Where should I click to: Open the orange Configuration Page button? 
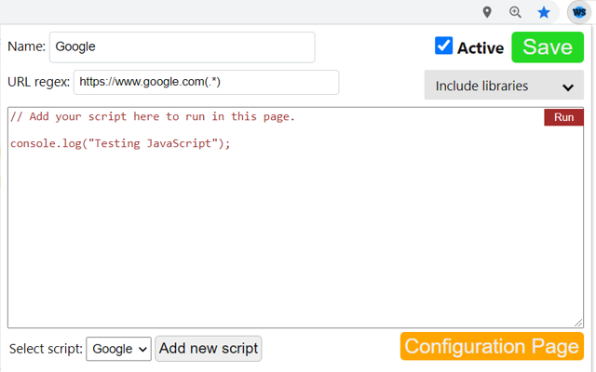click(492, 347)
